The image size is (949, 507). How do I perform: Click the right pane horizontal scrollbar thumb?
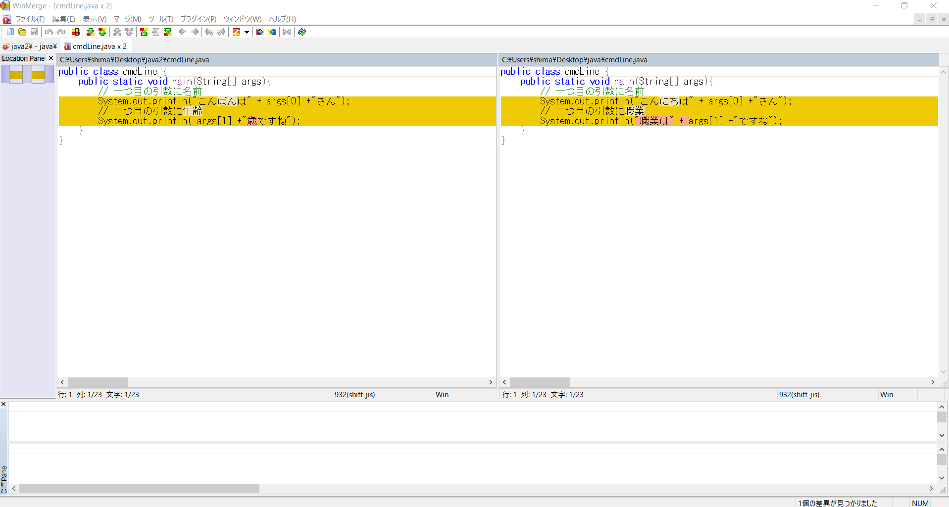(x=540, y=382)
